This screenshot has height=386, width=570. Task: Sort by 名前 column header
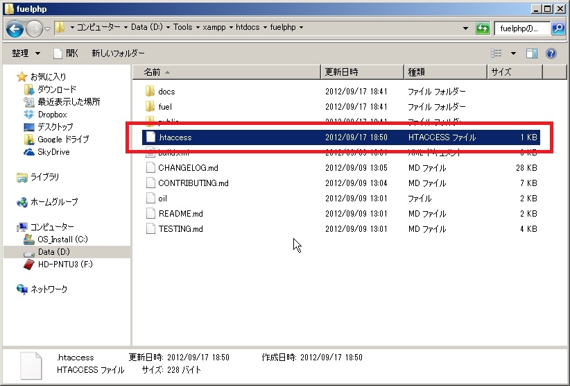(x=227, y=72)
